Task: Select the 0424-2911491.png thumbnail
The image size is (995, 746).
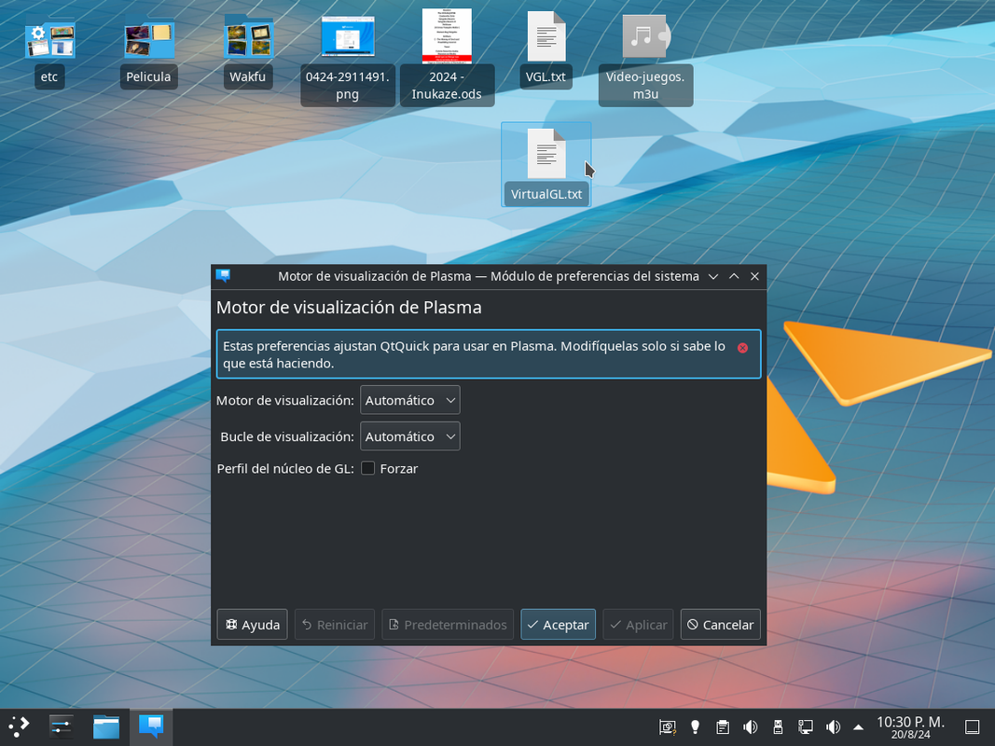Action: point(347,38)
